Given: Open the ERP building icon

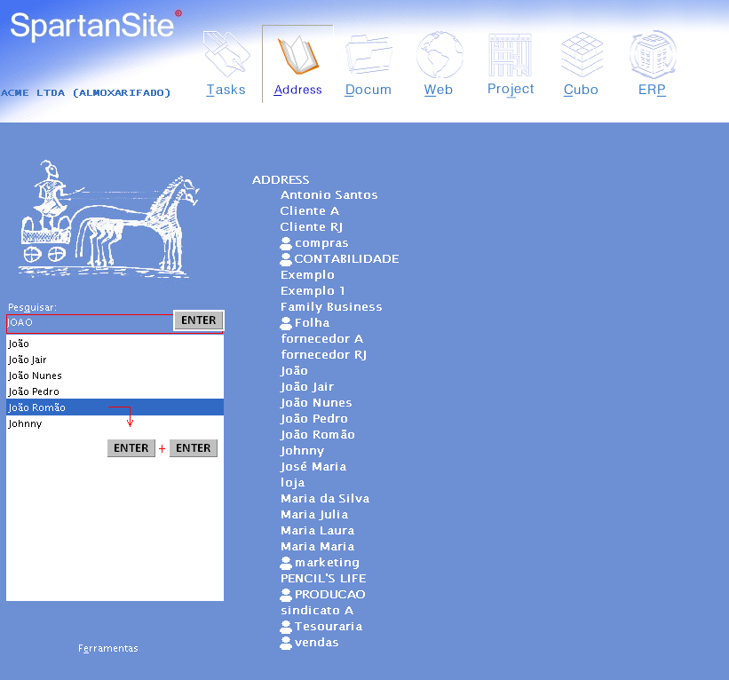Looking at the screenshot, I should pos(653,55).
